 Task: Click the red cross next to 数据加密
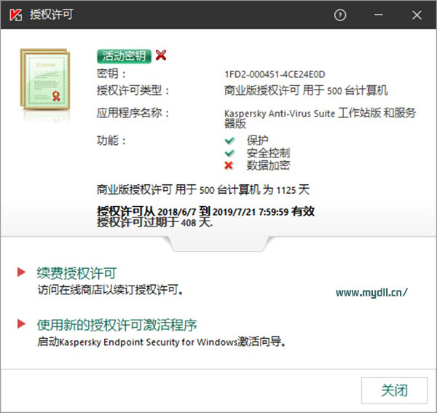[x=229, y=165]
